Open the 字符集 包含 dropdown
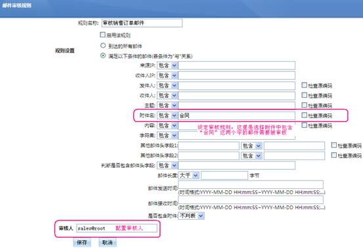Screen dimensions: 363x248 (x=167, y=135)
